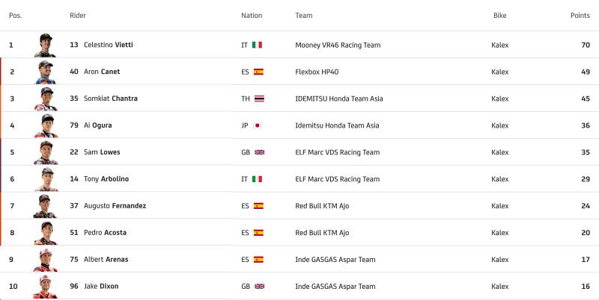This screenshot has height=300, width=599.
Task: Sort by the Points column header
Action: point(580,16)
